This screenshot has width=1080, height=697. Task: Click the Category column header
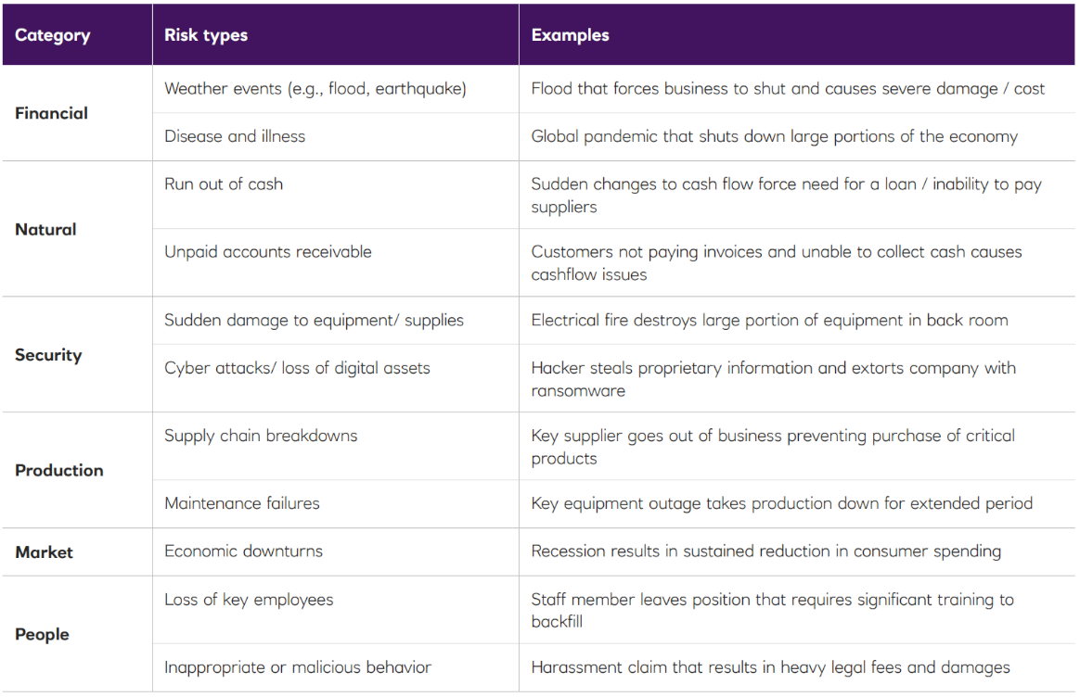click(x=53, y=35)
